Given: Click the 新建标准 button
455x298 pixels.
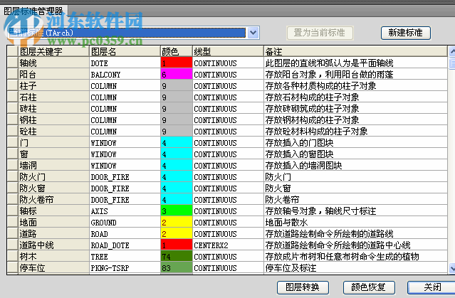Looking at the screenshot, I should [405, 33].
